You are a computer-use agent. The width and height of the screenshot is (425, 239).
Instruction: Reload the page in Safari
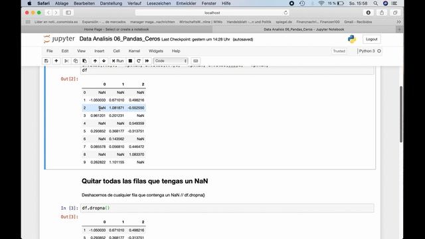click(x=286, y=13)
